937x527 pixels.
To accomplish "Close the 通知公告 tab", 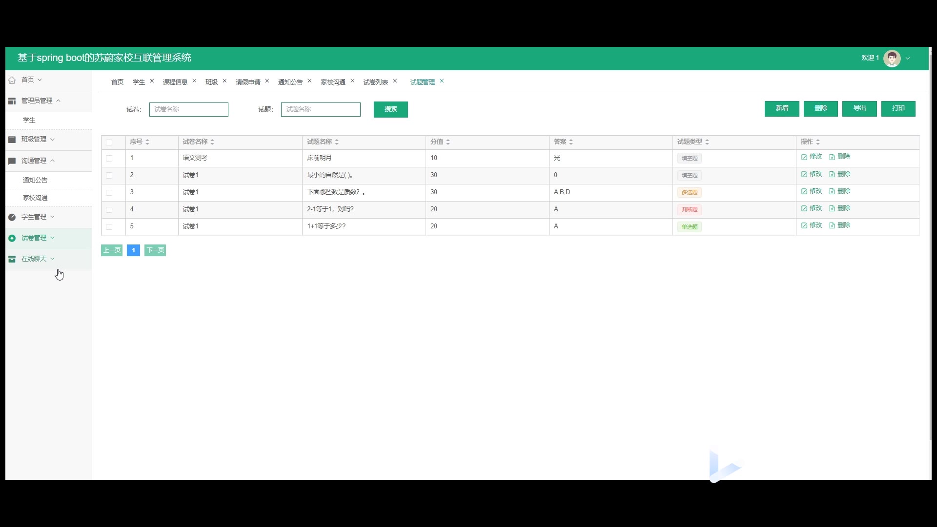I will coord(309,81).
